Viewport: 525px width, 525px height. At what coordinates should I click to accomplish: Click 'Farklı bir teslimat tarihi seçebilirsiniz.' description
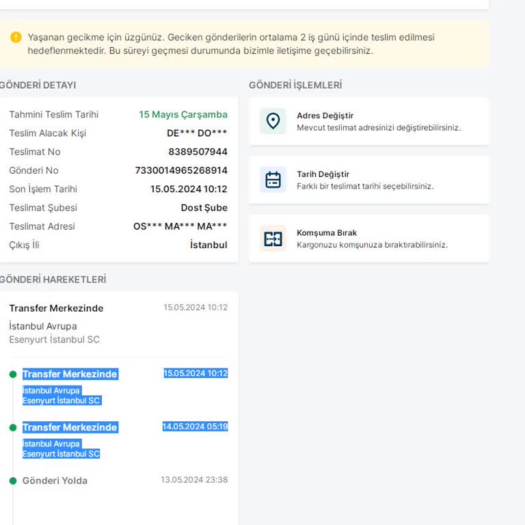click(x=365, y=186)
